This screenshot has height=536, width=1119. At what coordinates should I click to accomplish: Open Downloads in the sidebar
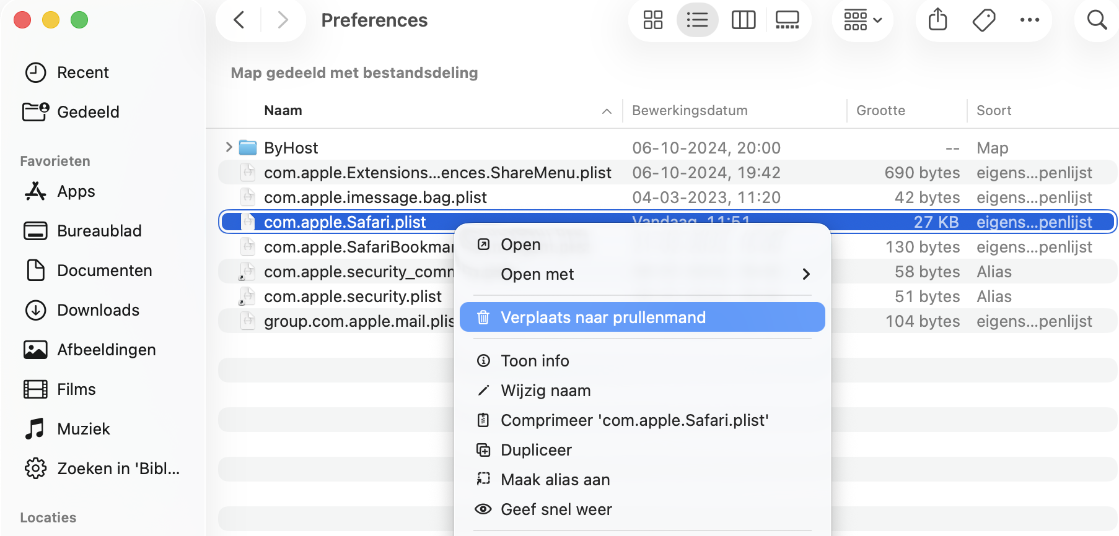pos(81,310)
